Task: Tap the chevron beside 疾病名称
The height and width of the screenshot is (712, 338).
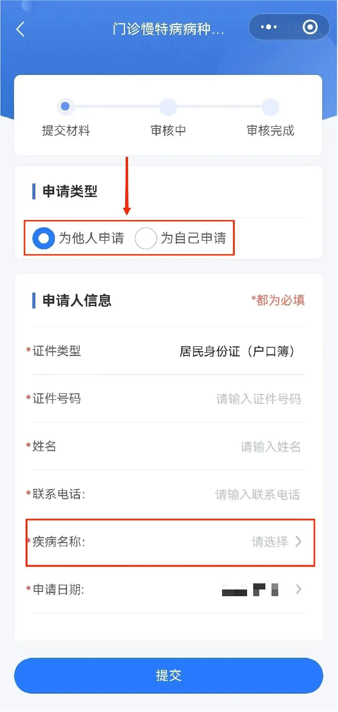Action: tap(298, 541)
